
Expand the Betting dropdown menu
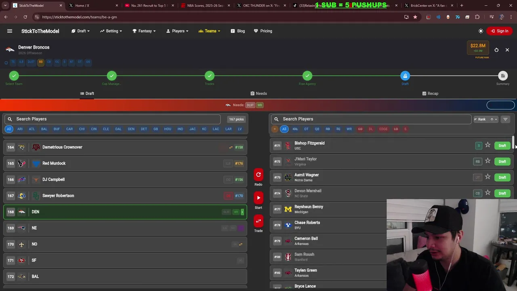(x=111, y=31)
